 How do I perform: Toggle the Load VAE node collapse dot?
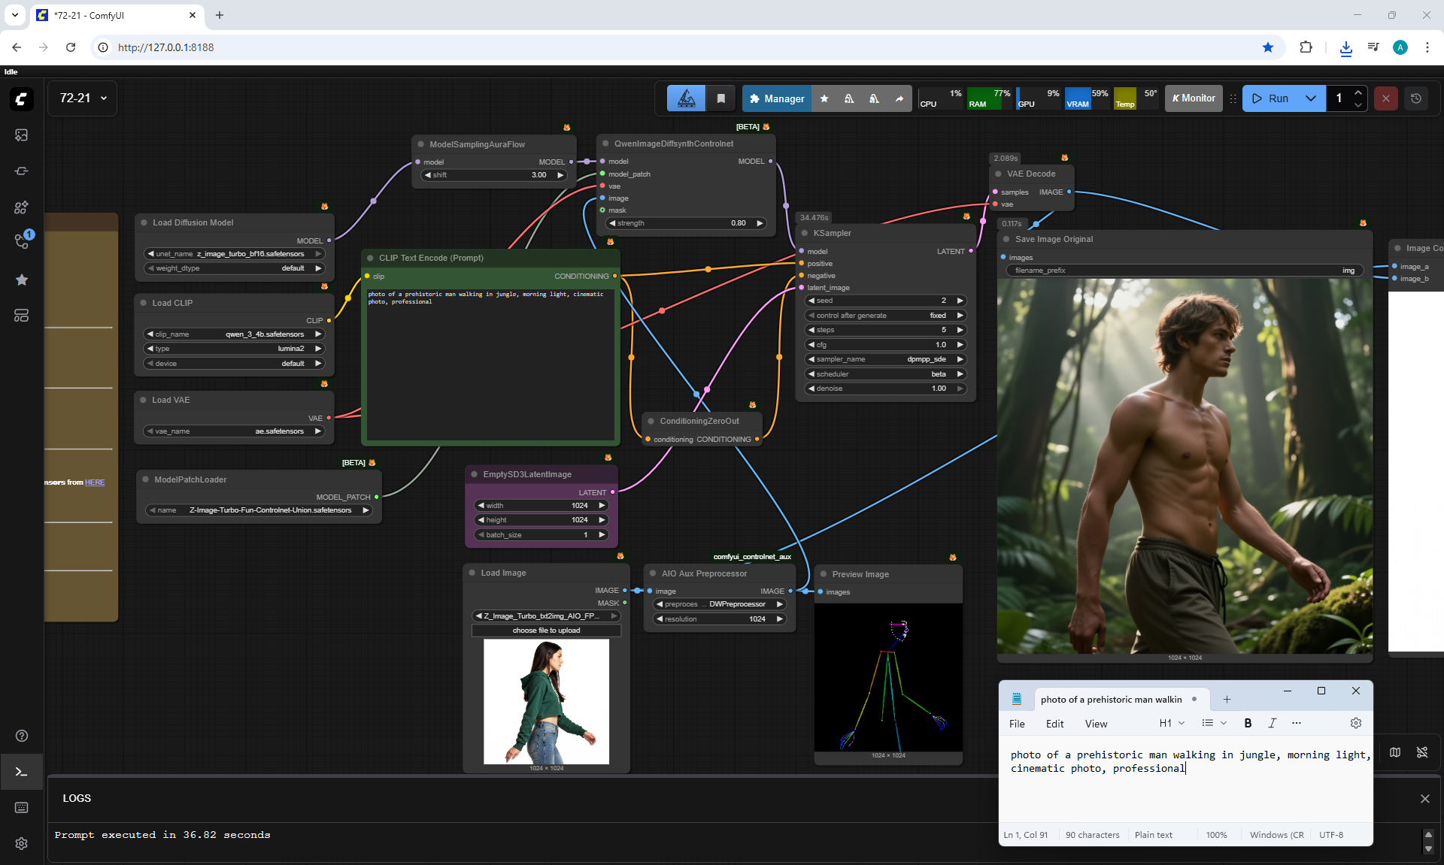tap(143, 400)
